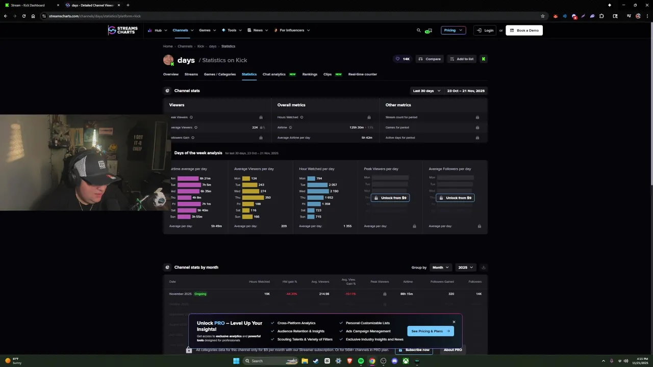Screen dimensions: 653x367
Task: Switch to the Clips tab
Action: pyautogui.click(x=328, y=74)
